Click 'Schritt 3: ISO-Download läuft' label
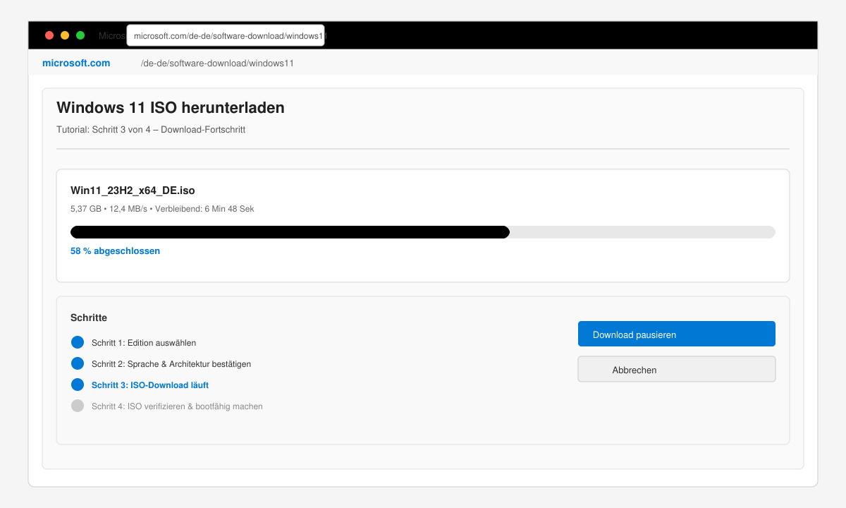Viewport: 846px width, 508px height. coord(150,385)
